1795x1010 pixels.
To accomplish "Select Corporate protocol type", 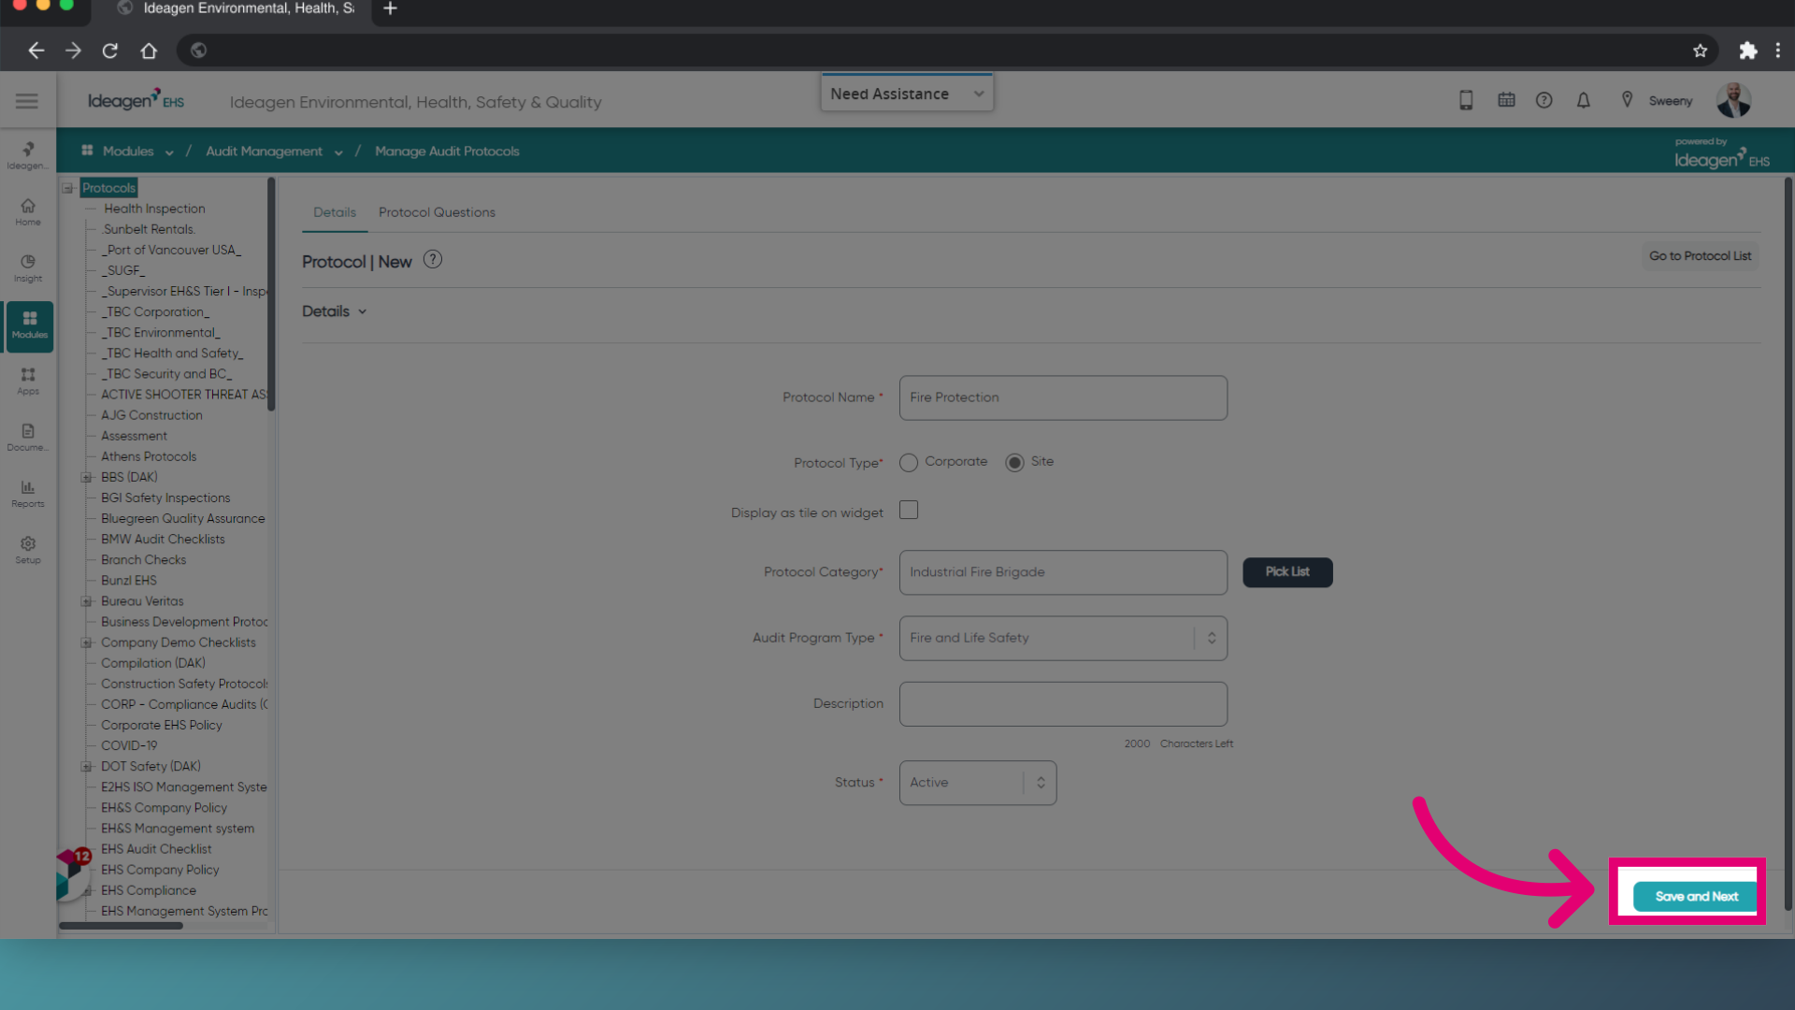I will [908, 463].
